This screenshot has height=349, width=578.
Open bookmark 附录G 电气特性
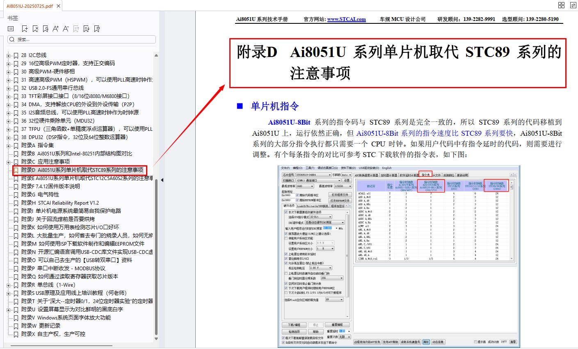point(40,194)
